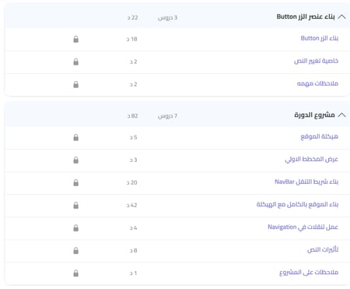Click the lock icon for خاصية تغيير النص

(x=75, y=62)
